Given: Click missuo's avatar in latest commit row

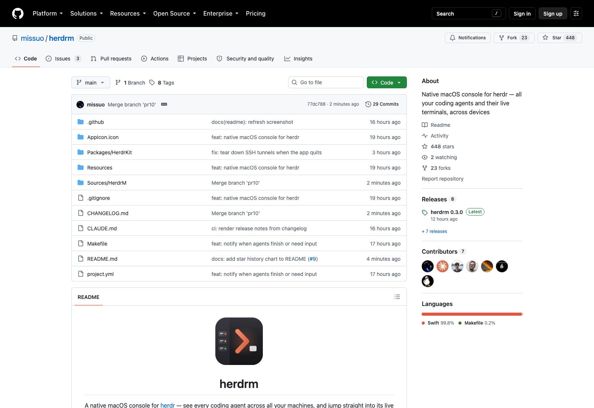Looking at the screenshot, I should 80,105.
